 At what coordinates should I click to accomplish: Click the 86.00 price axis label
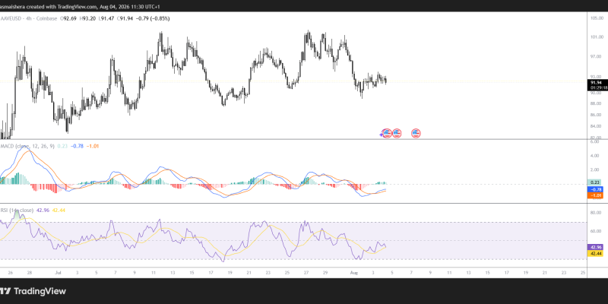click(597, 115)
